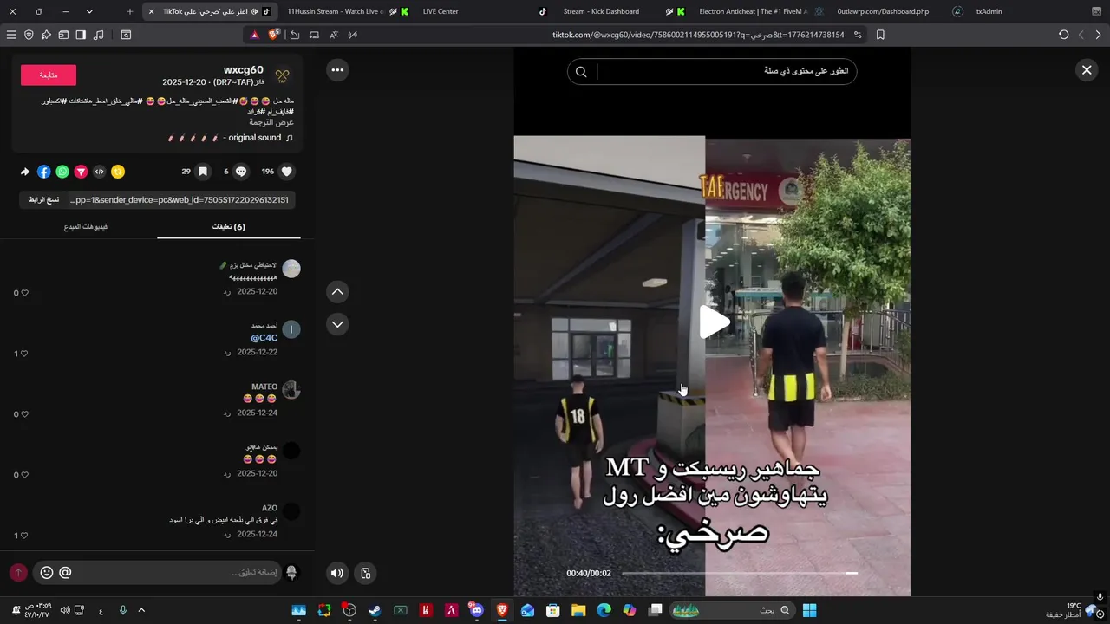Share video to Facebook
The height and width of the screenshot is (624, 1110).
pos(44,172)
